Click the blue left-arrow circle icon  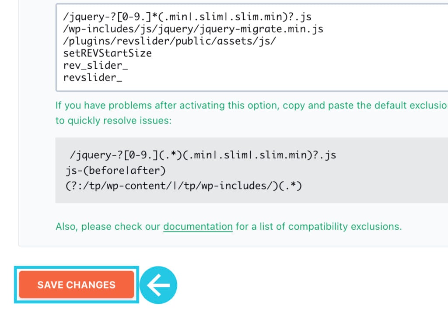pyautogui.click(x=158, y=285)
